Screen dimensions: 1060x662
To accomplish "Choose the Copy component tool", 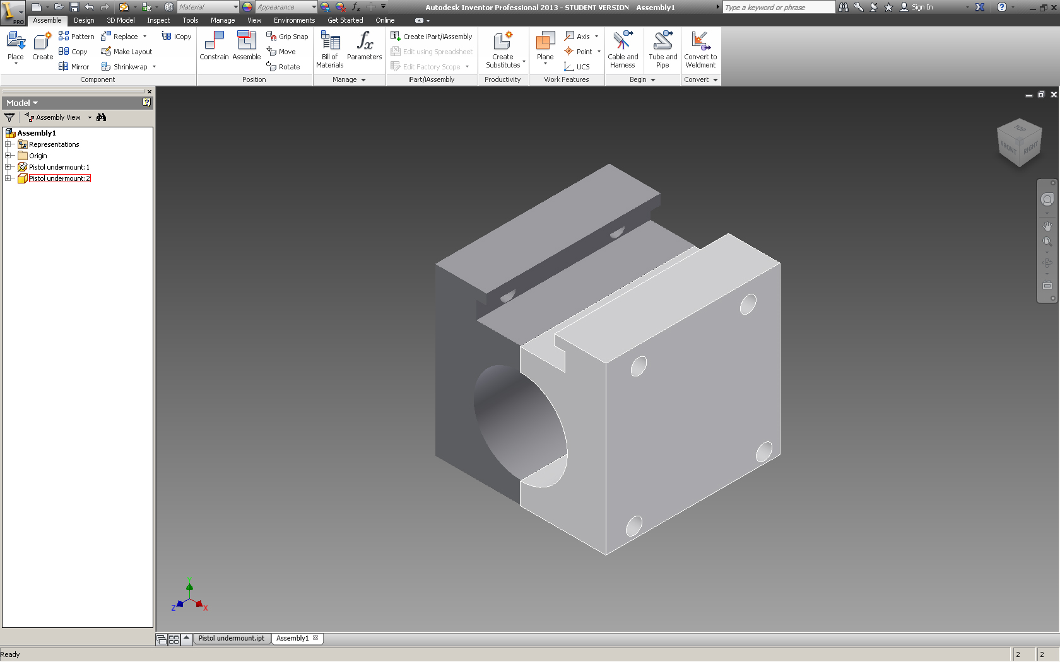I will coord(73,52).
